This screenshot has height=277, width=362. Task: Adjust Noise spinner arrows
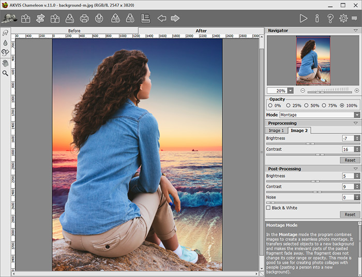[357, 197]
